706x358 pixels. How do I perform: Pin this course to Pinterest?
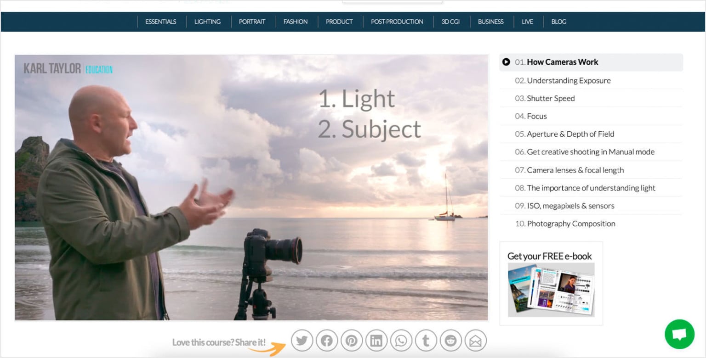(x=352, y=341)
